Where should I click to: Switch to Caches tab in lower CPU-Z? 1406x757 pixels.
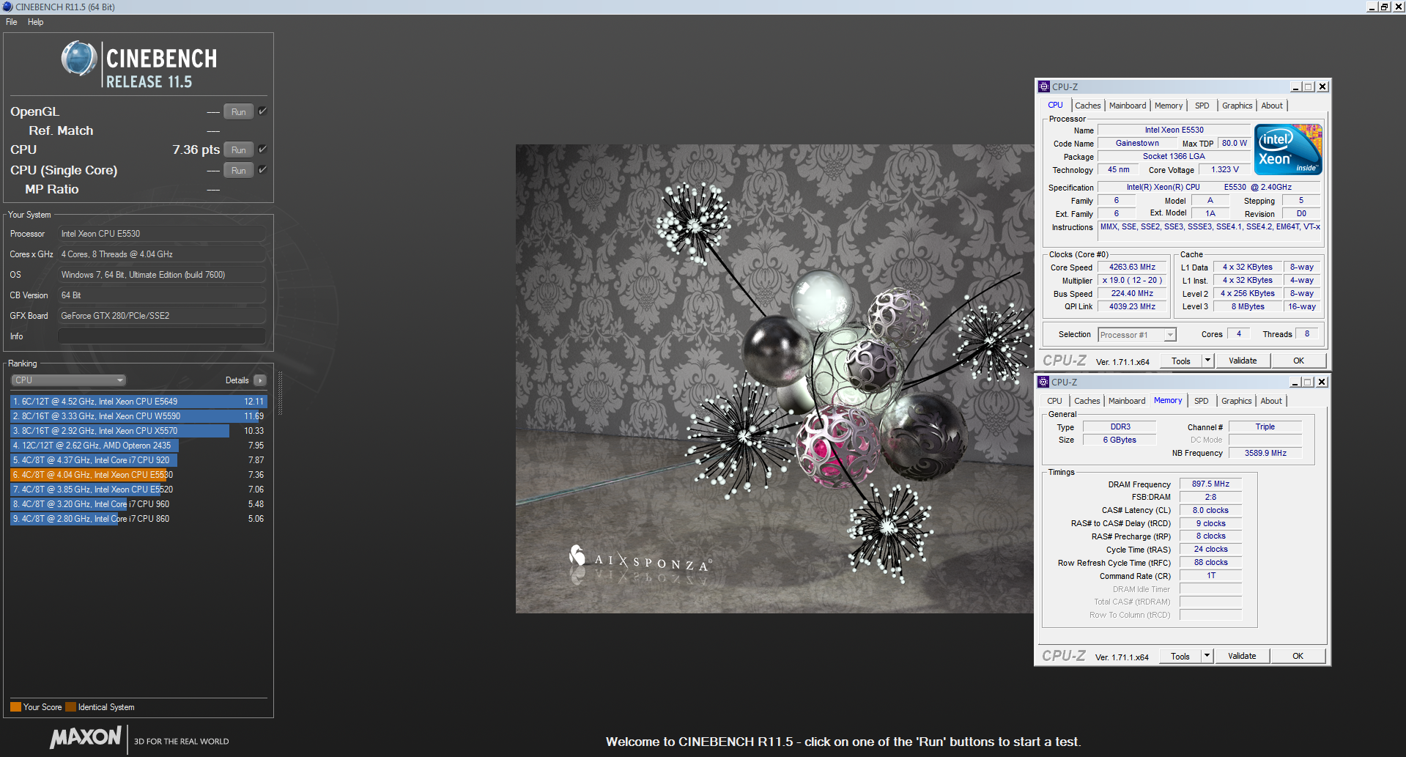pyautogui.click(x=1087, y=401)
